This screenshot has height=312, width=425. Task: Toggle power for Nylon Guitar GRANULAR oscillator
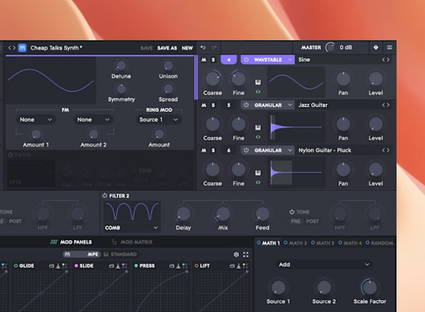tap(246, 150)
